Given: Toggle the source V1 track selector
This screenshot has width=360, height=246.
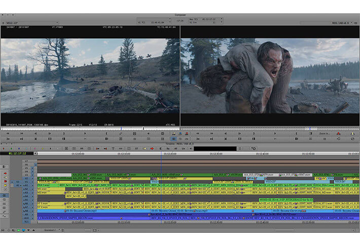Looking at the screenshot, I should click(x=17, y=182).
